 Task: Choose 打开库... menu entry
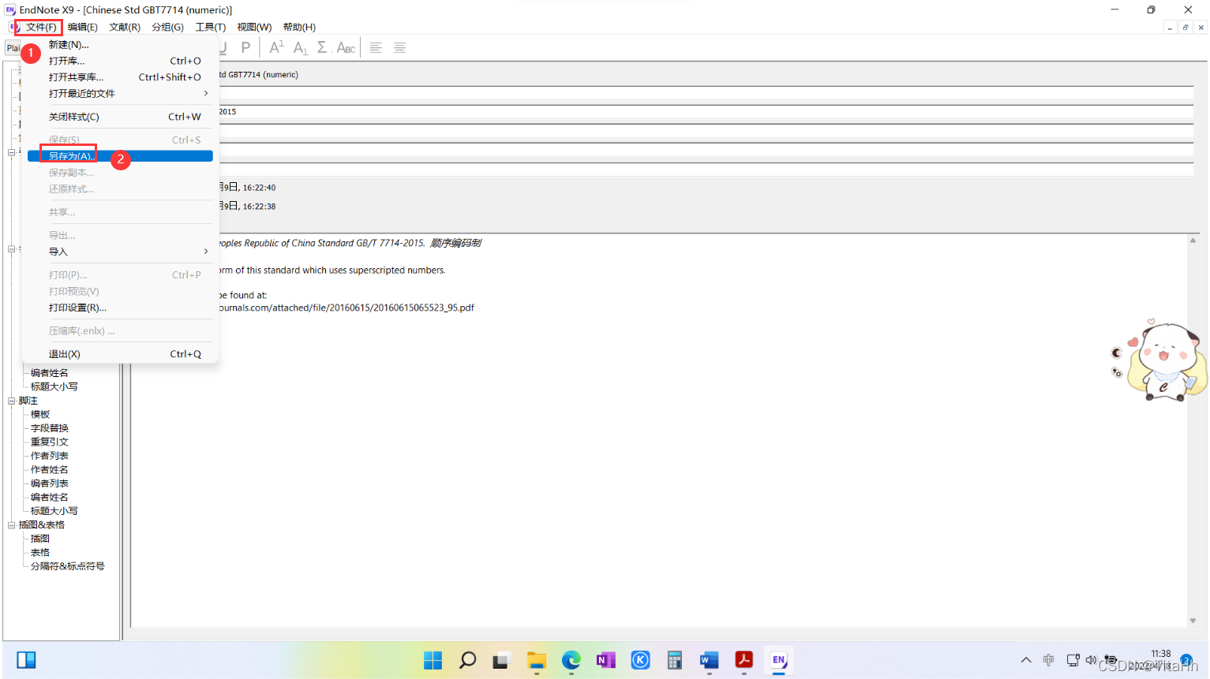click(x=120, y=61)
